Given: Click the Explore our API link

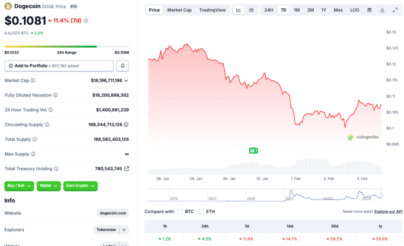Looking at the screenshot, I should 388,211.
